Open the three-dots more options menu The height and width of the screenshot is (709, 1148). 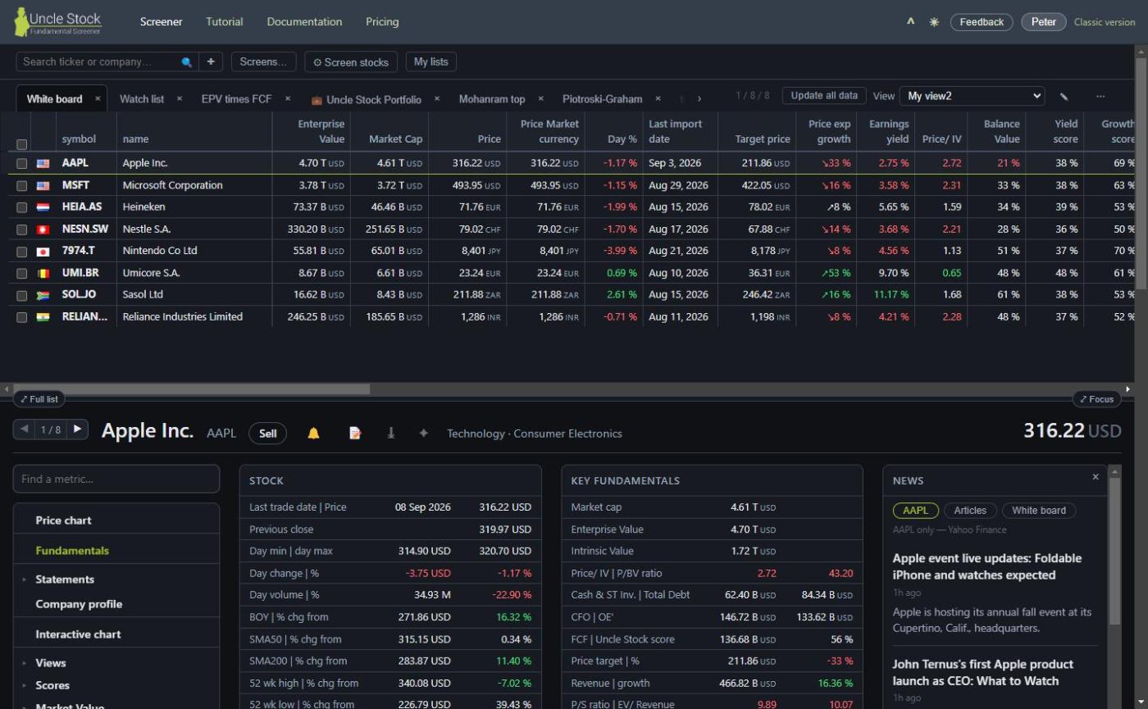click(1100, 97)
